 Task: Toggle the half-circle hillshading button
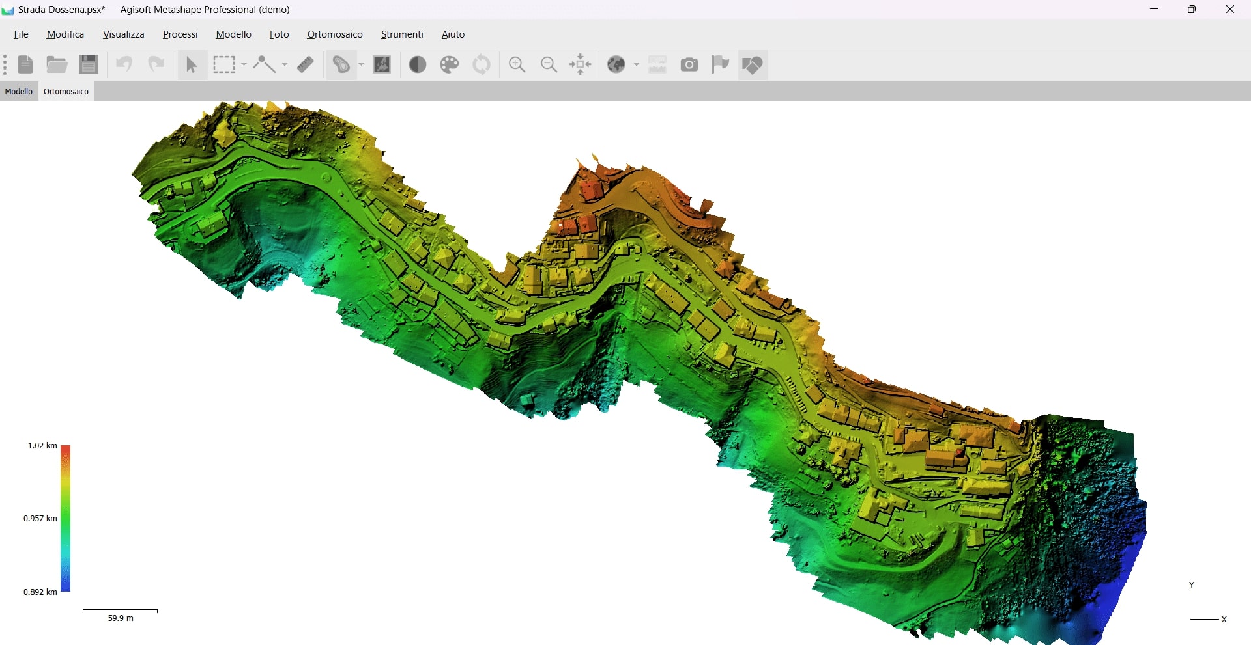tap(418, 64)
